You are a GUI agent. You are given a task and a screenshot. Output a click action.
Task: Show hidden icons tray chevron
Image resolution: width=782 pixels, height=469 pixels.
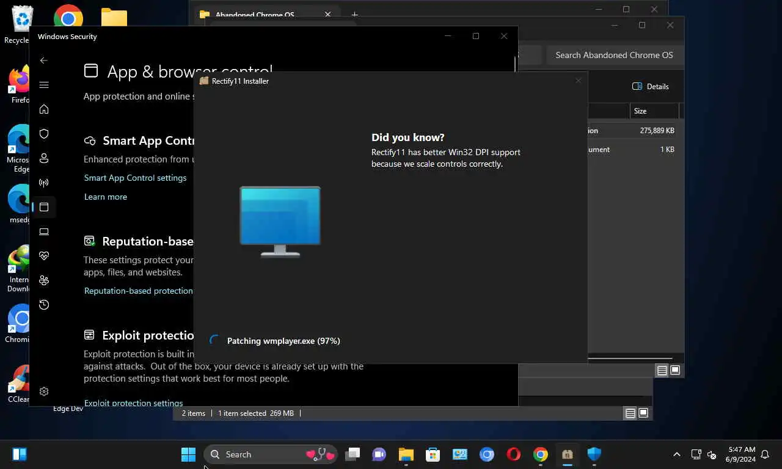click(676, 454)
